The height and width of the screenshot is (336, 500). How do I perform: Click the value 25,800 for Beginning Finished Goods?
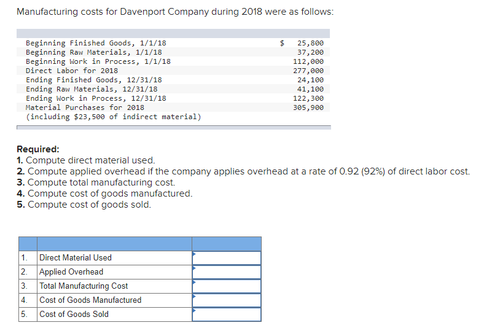click(310, 43)
